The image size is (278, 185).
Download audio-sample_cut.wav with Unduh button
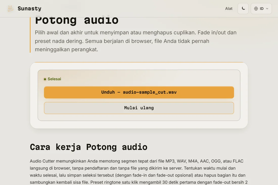point(139,92)
